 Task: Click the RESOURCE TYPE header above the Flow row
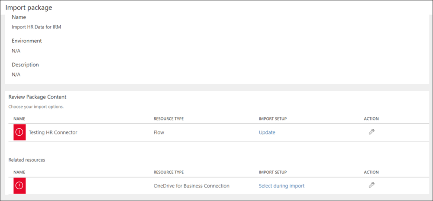point(169,119)
